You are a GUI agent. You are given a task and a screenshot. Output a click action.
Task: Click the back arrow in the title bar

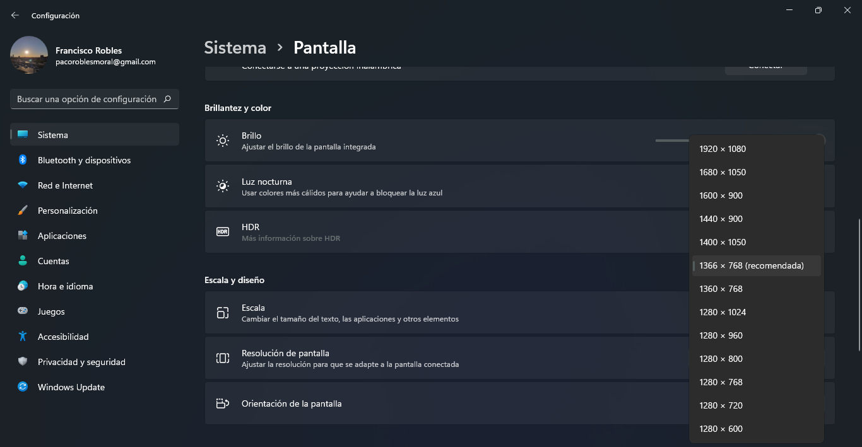pos(15,15)
